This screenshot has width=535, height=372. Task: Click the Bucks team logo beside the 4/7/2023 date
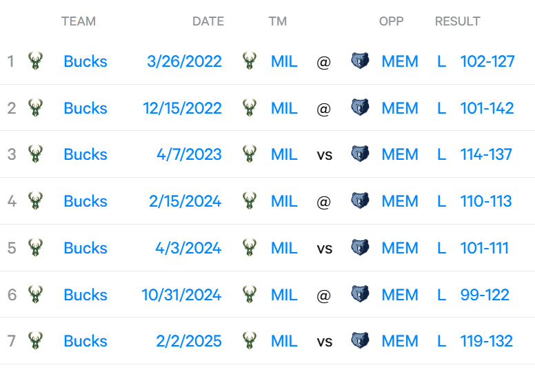pos(250,154)
